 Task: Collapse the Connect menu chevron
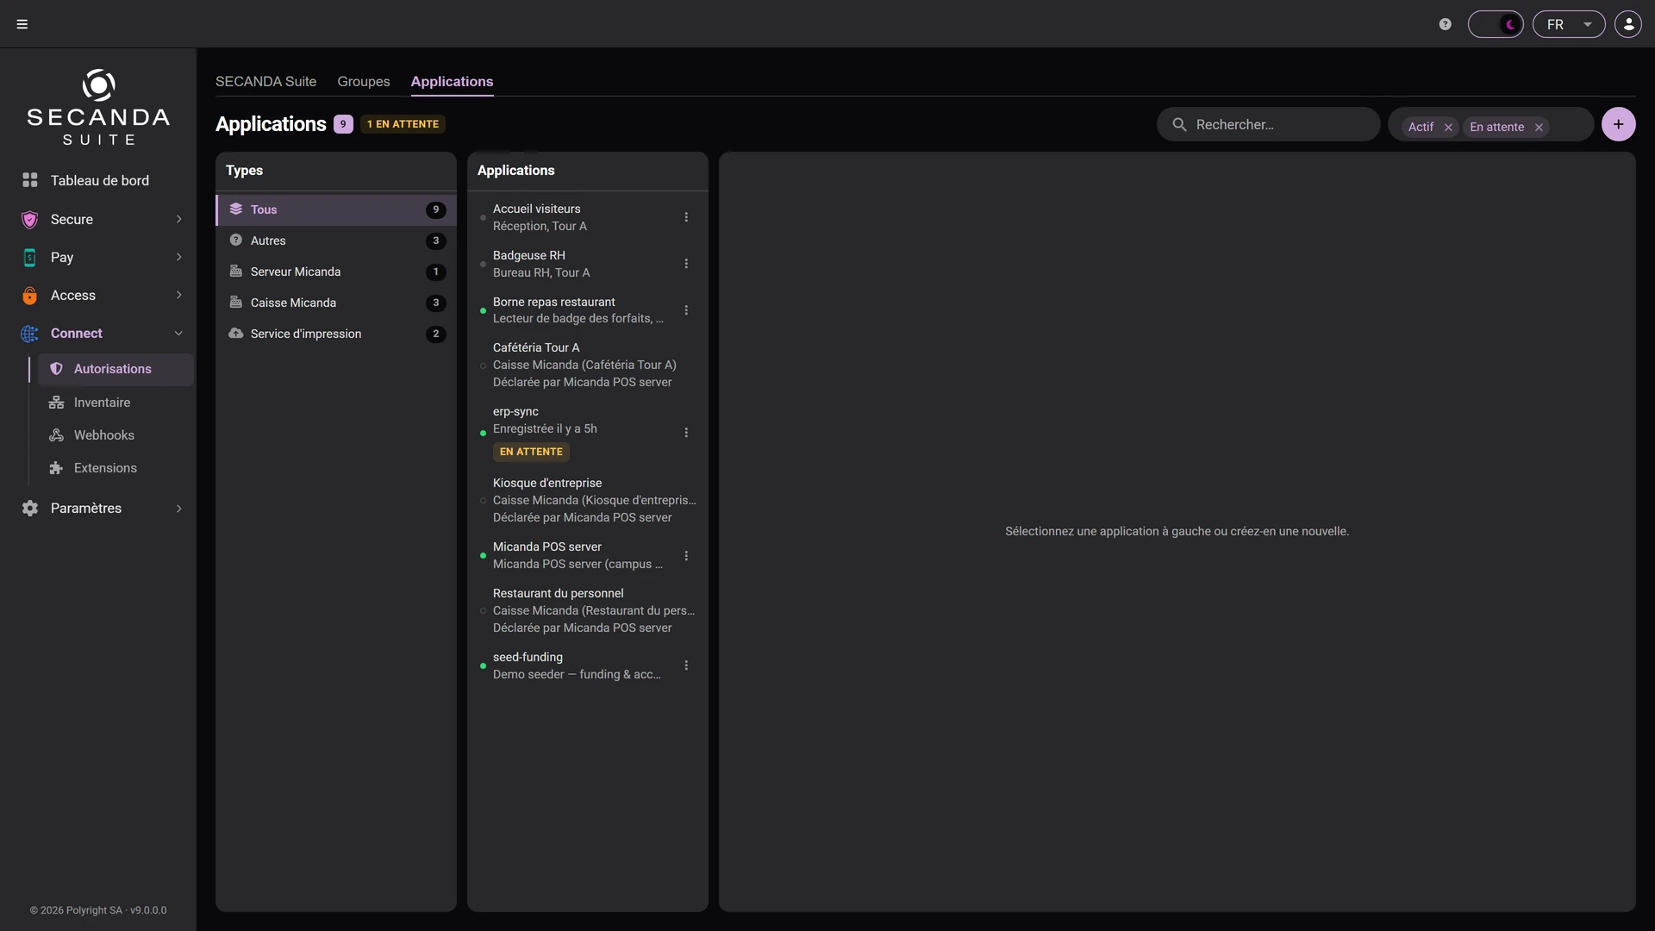pyautogui.click(x=178, y=334)
